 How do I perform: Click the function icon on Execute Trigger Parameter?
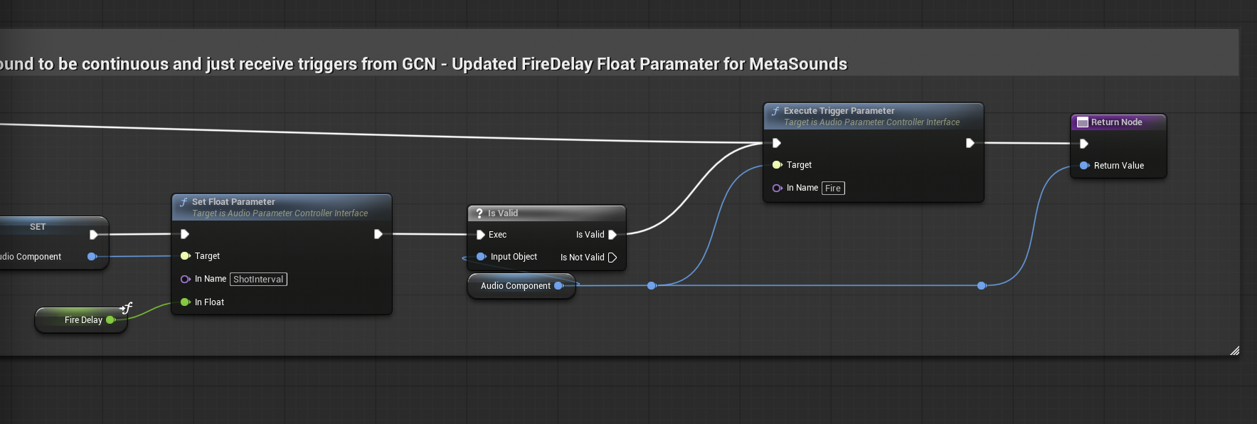click(775, 111)
